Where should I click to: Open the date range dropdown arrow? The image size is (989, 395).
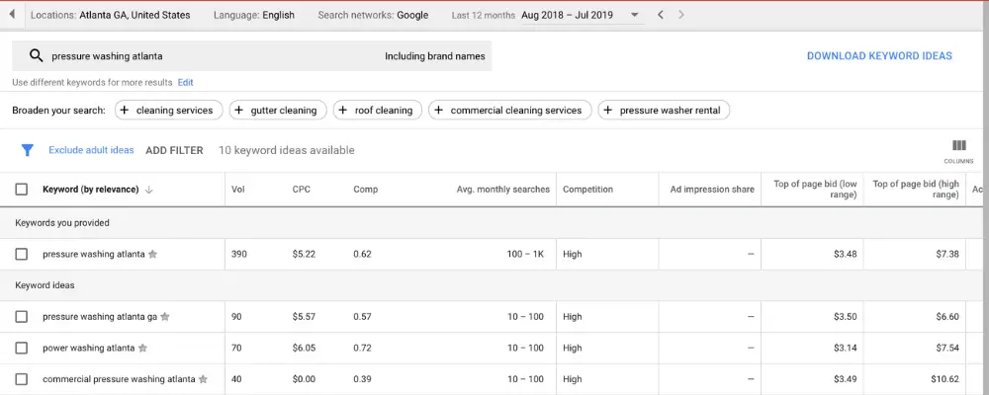[x=635, y=15]
